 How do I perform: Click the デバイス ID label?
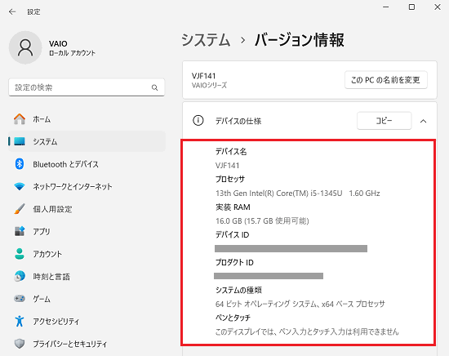coord(232,235)
